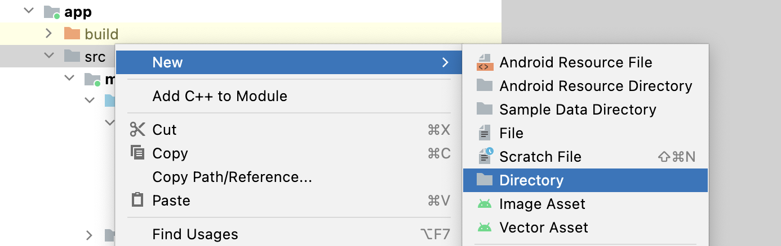Click the Sample Data Directory folder icon
Screen dimensions: 781x246
coord(485,109)
